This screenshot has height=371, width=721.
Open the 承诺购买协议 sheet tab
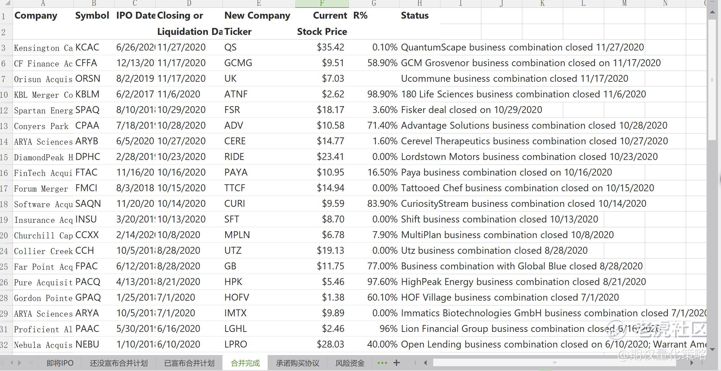click(x=297, y=363)
